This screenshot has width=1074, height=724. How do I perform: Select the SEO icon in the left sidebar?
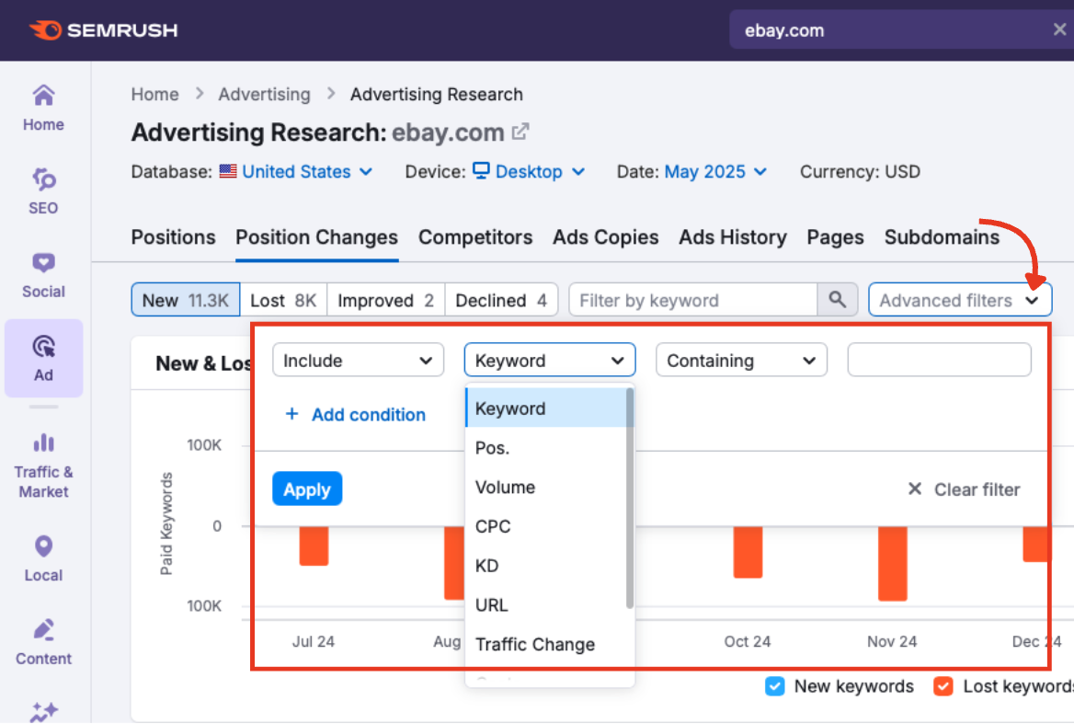[x=43, y=190]
